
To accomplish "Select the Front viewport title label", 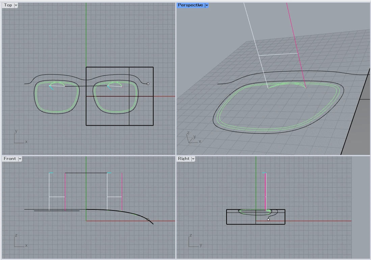I will [x=10, y=159].
